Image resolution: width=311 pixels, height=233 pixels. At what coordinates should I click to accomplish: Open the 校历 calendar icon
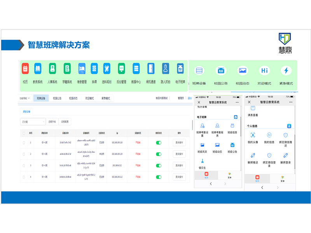25,69
